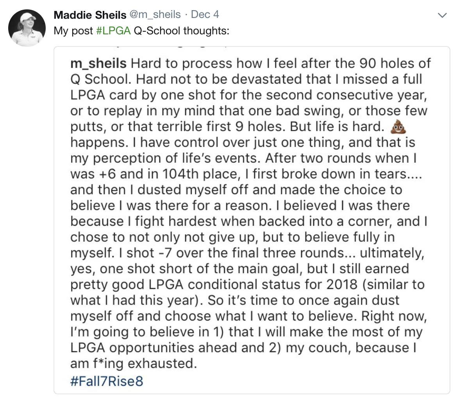Click the 'I shot -7 over' line
Image resolution: width=457 pixels, height=399 pixels.
247,253
